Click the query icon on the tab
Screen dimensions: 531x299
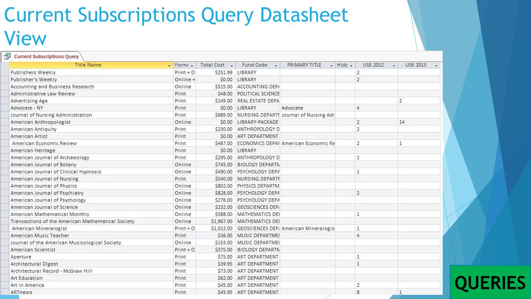[7, 56]
